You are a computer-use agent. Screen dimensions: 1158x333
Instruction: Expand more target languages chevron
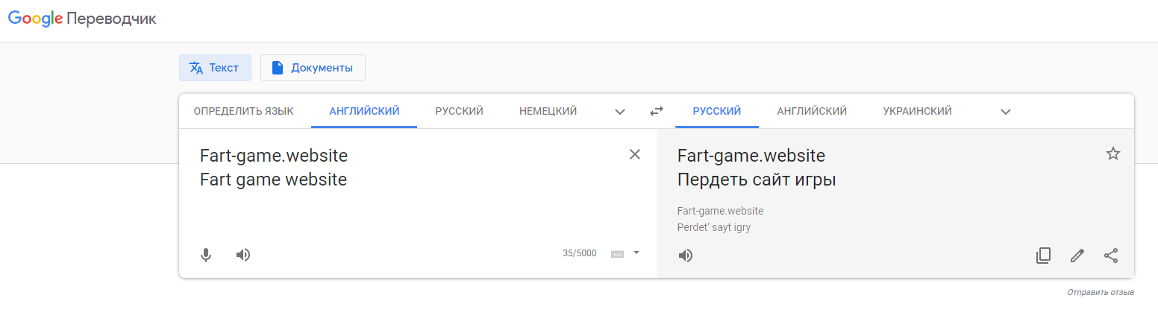click(1006, 112)
